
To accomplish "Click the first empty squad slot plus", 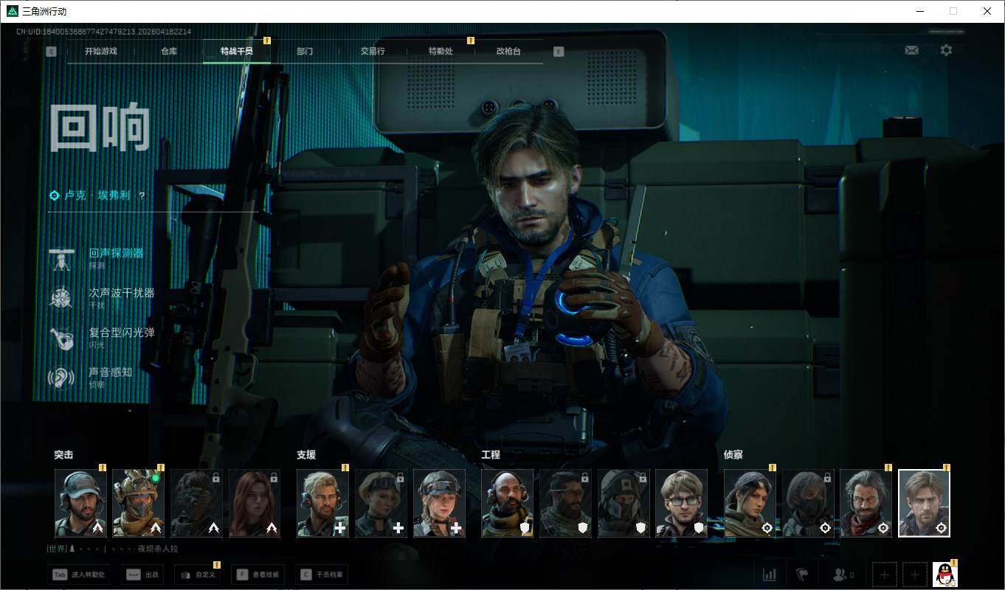I will 884,574.
